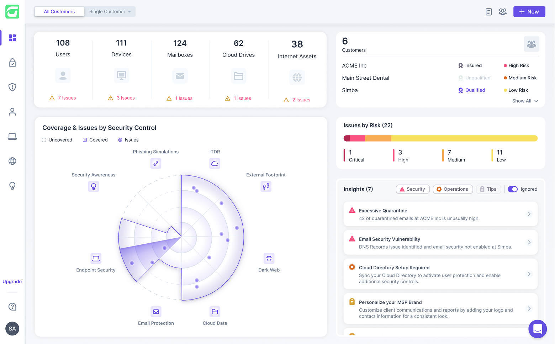Open the users person icon in sidebar
Viewport: 555px width, 344px height.
[12, 112]
